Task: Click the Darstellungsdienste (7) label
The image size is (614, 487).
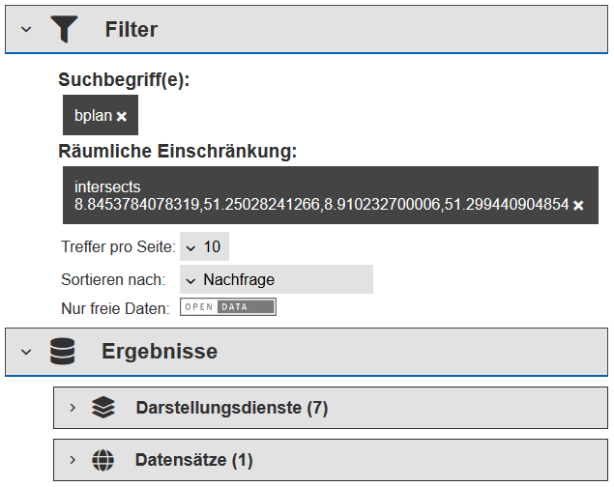Action: [232, 408]
